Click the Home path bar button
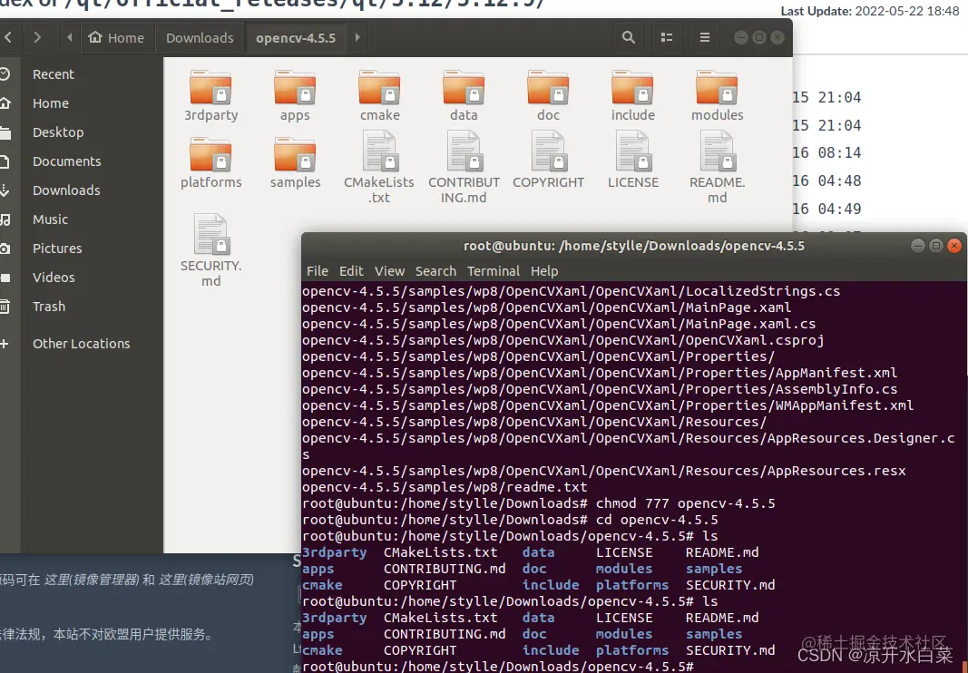Image resolution: width=968 pixels, height=673 pixels. pyautogui.click(x=116, y=38)
